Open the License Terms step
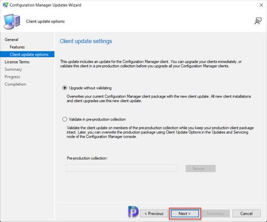The image size is (267, 222). [17, 62]
